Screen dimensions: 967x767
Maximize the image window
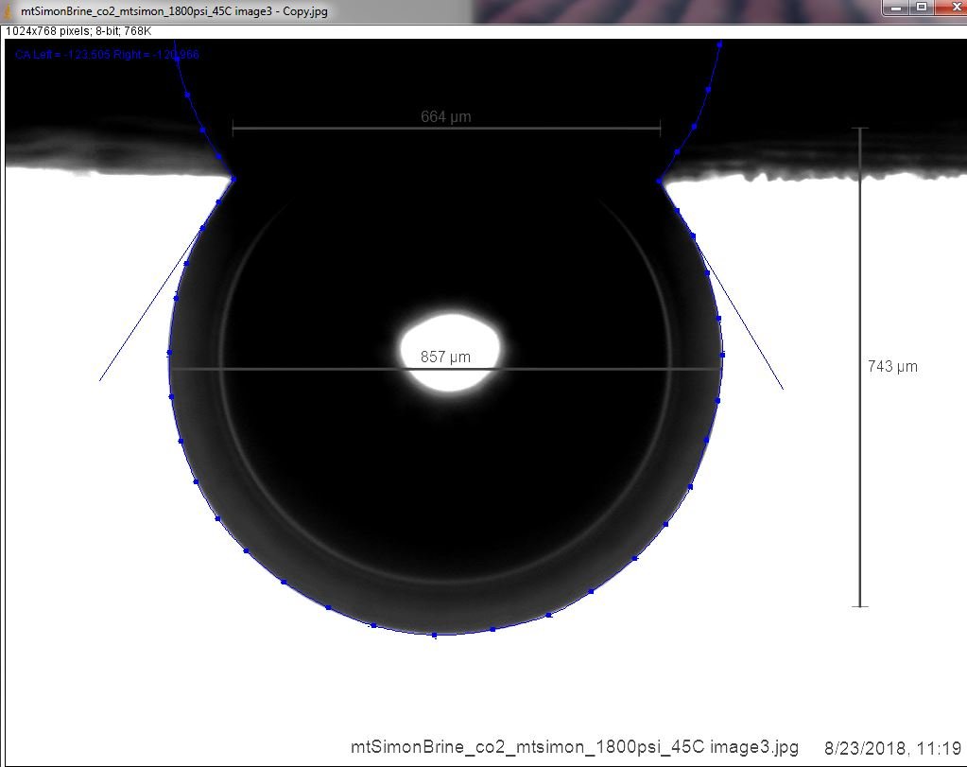coord(922,8)
